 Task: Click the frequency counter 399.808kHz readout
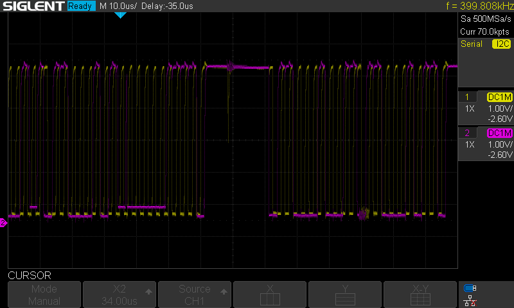[x=479, y=6]
